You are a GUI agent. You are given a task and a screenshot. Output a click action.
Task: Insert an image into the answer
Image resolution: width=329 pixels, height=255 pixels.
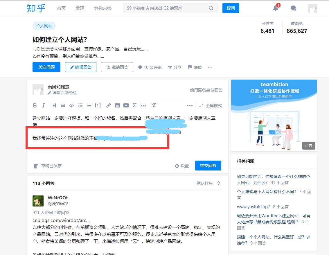pos(117,105)
